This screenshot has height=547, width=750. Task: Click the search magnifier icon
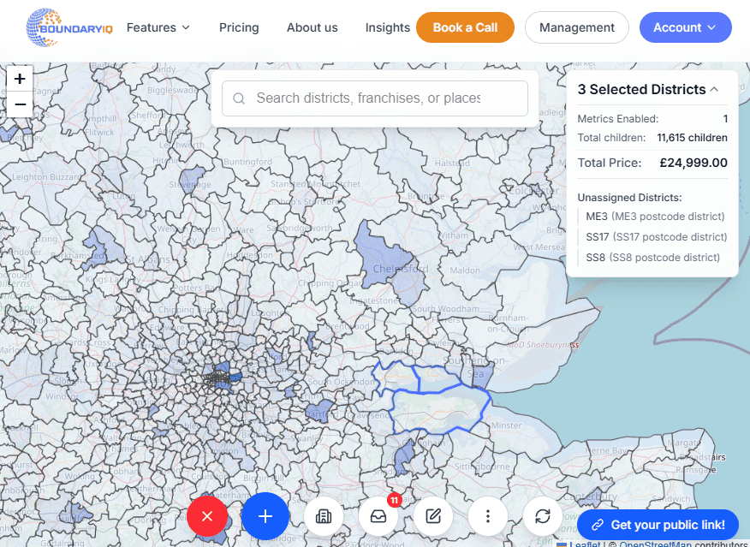tap(239, 98)
